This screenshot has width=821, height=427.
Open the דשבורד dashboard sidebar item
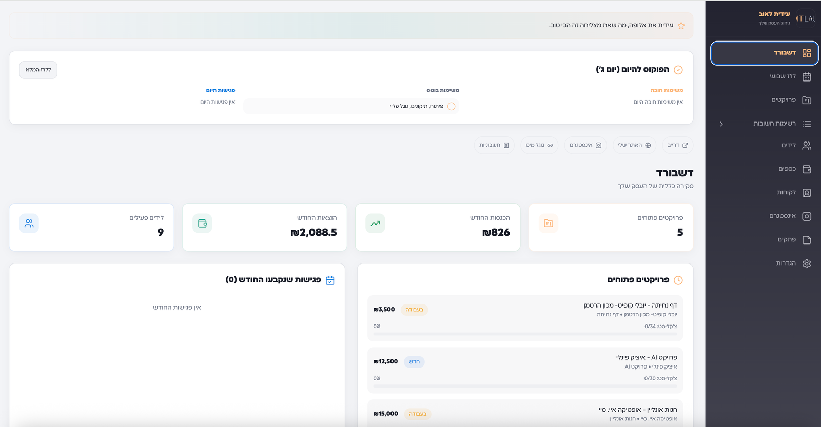[764, 53]
